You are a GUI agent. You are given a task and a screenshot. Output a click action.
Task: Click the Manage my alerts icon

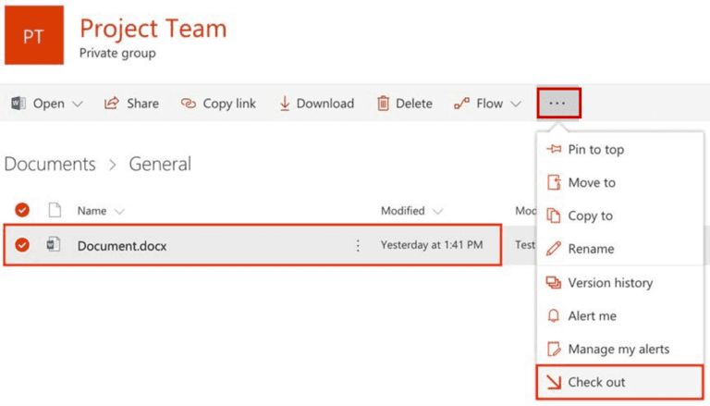tap(554, 349)
